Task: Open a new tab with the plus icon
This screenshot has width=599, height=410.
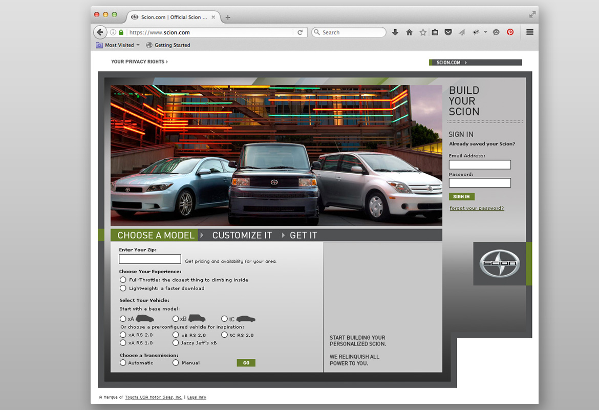Action: point(228,17)
